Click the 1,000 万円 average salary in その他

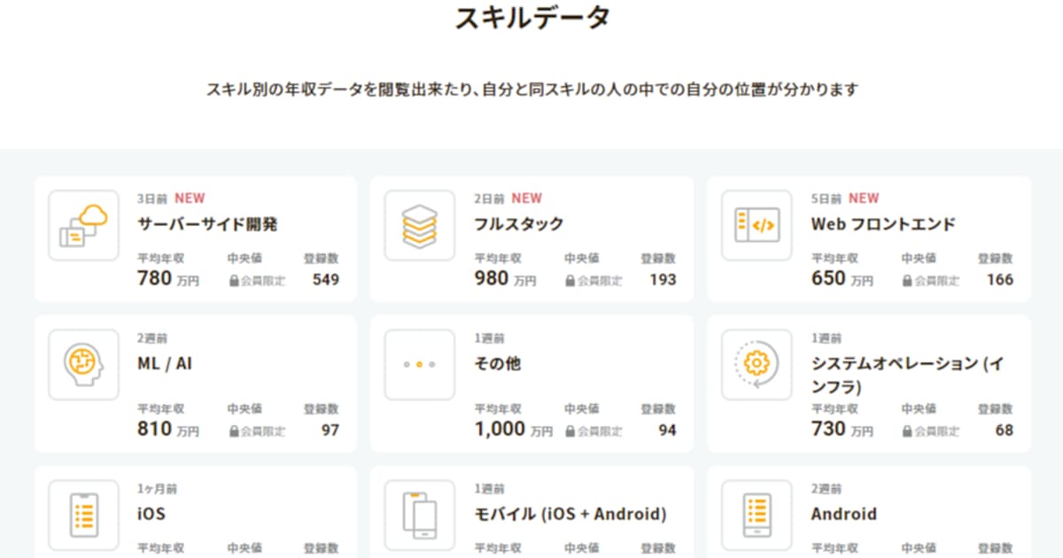514,430
